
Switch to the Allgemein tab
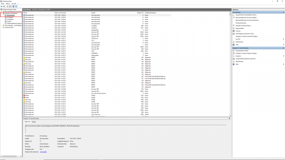tap(27, 122)
